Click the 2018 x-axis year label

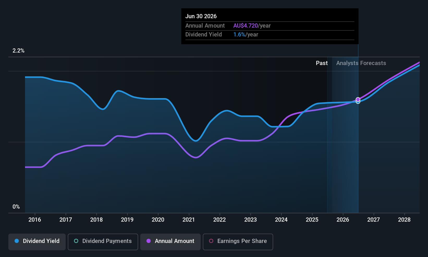96,220
